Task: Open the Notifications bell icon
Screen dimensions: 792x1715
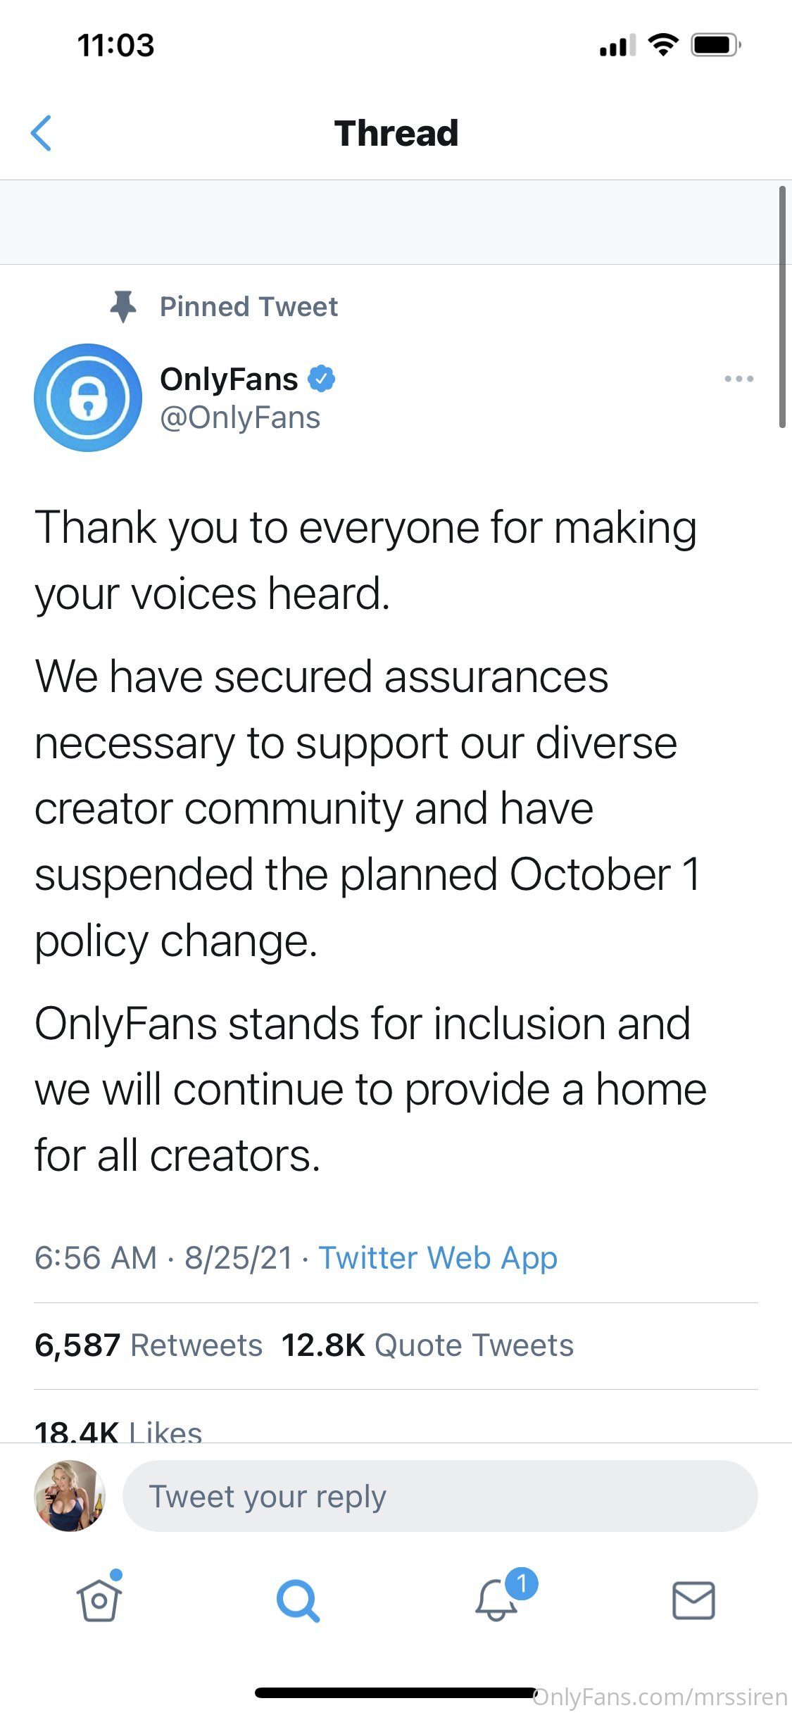Action: pyautogui.click(x=496, y=1600)
